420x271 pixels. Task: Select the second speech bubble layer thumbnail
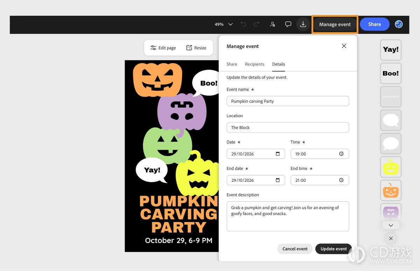click(391, 143)
